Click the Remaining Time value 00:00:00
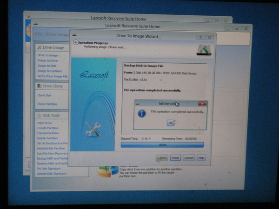The height and width of the screenshot is (209, 279). [x=191, y=138]
